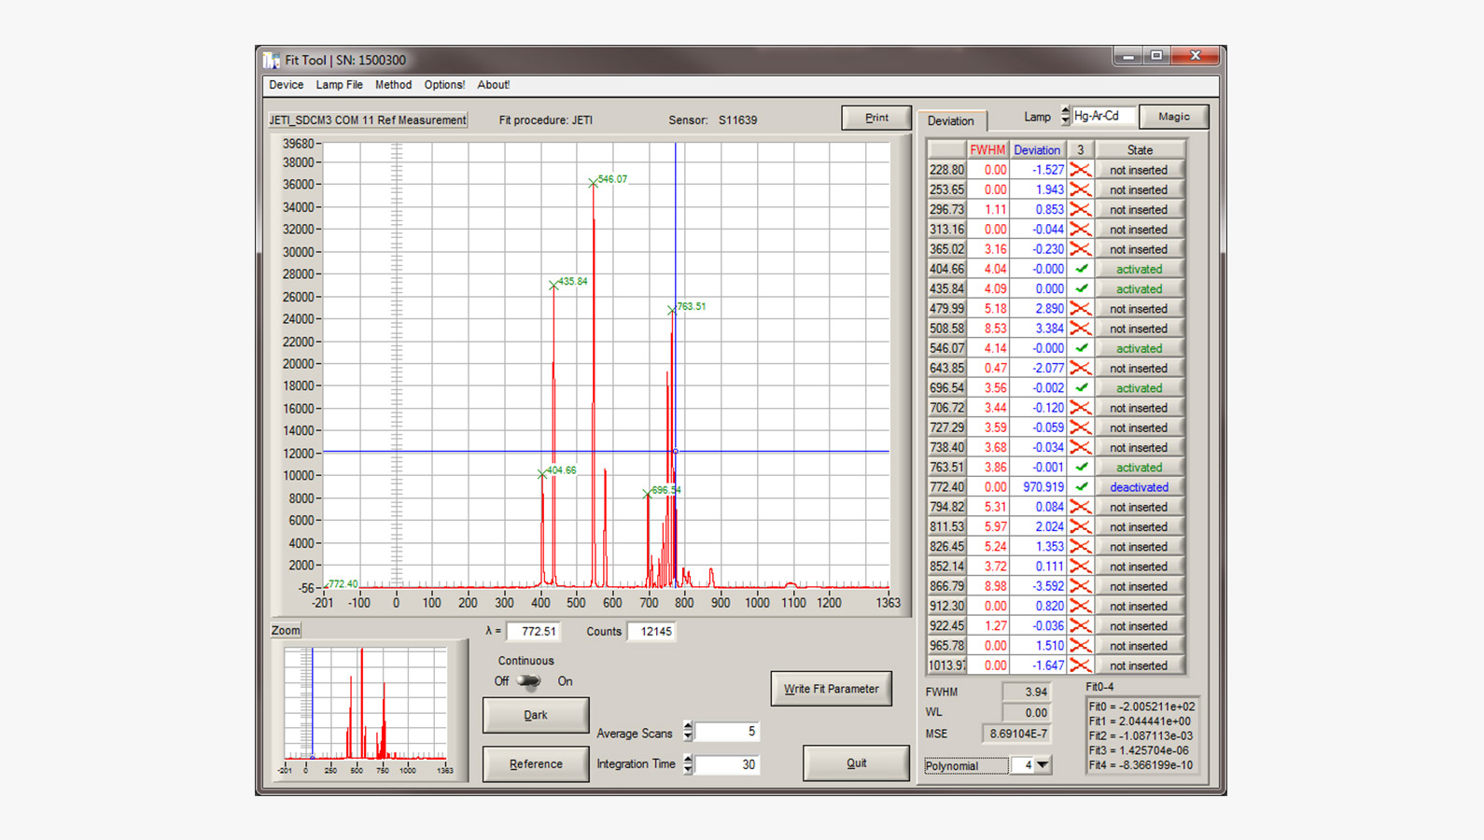Adjust Integration Time stepper arrows
1484x840 pixels.
[688, 764]
